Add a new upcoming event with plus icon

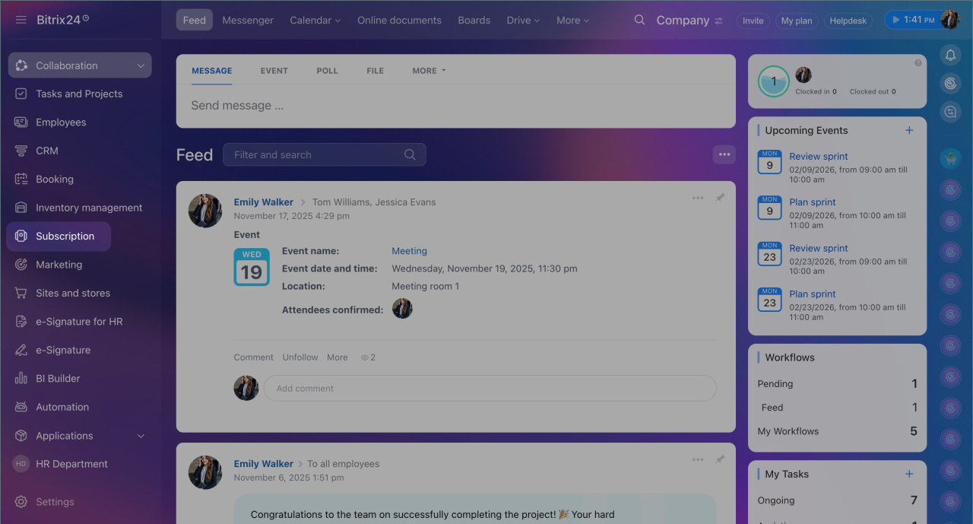(909, 130)
